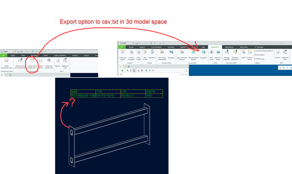Select the Folder Browser tab in assembly navigator
Screen dimensions: 292x174
125,66
